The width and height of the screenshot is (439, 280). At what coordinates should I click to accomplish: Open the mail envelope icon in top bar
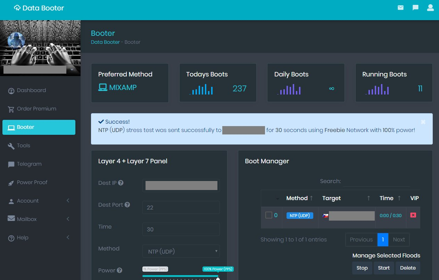pos(400,8)
